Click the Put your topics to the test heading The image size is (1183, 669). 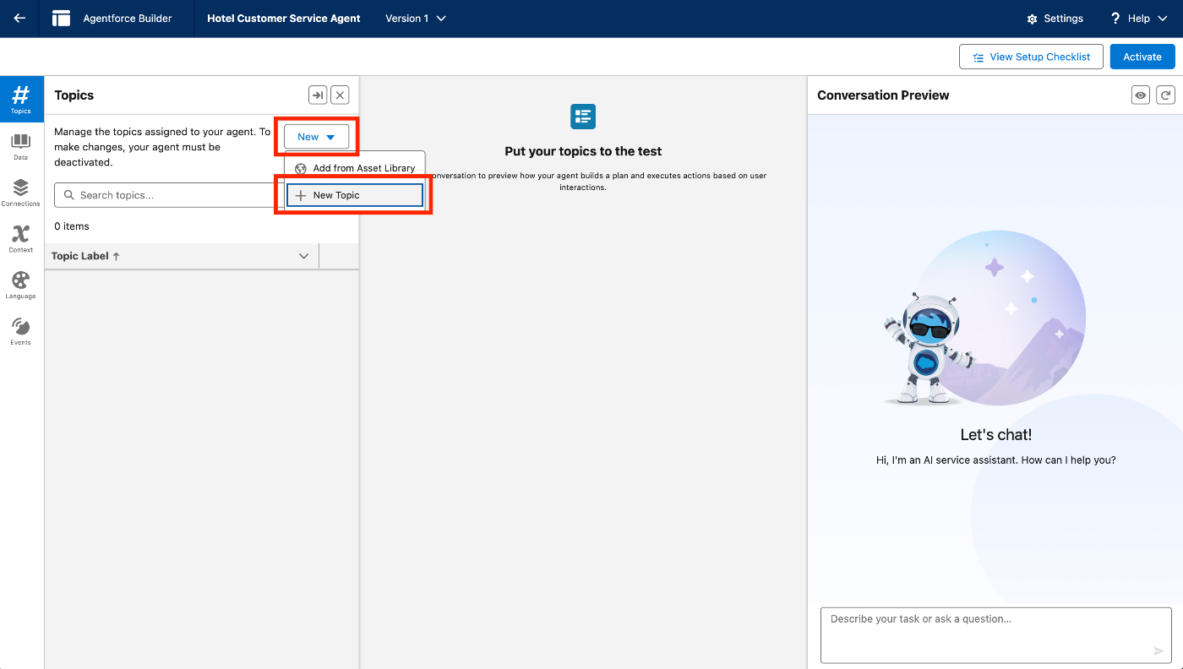[583, 151]
